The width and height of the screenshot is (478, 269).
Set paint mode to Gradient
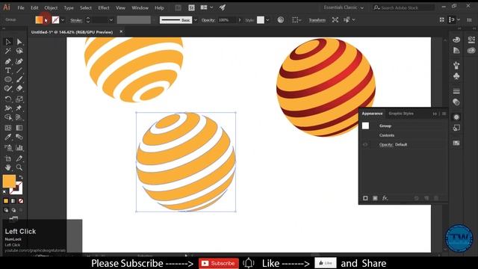coord(13,201)
